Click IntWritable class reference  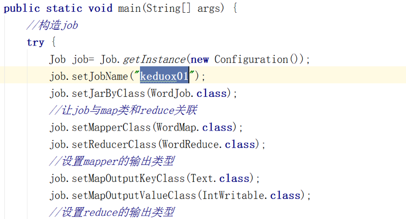click(x=233, y=195)
